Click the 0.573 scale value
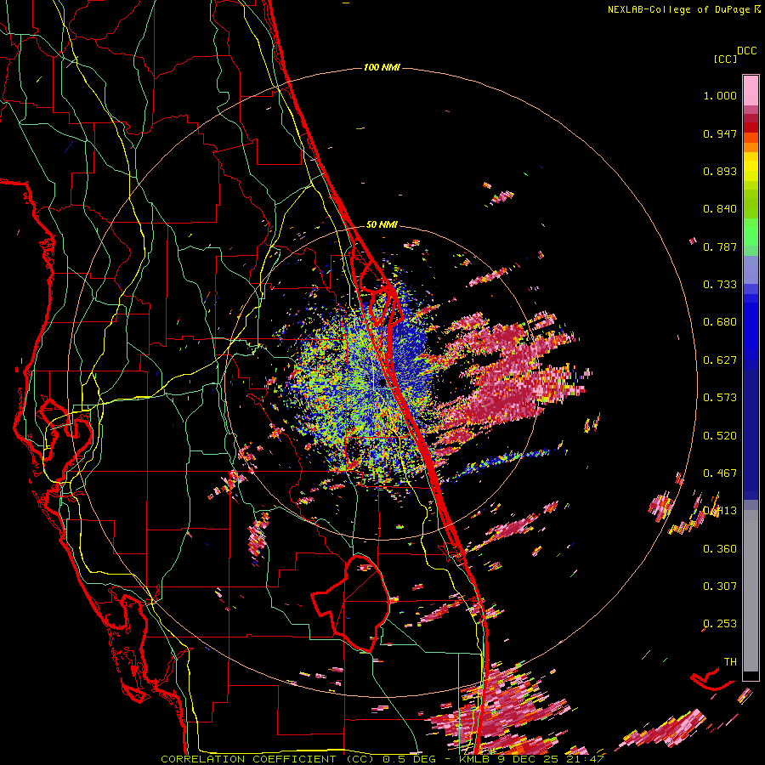The image size is (765, 765). 720,398
